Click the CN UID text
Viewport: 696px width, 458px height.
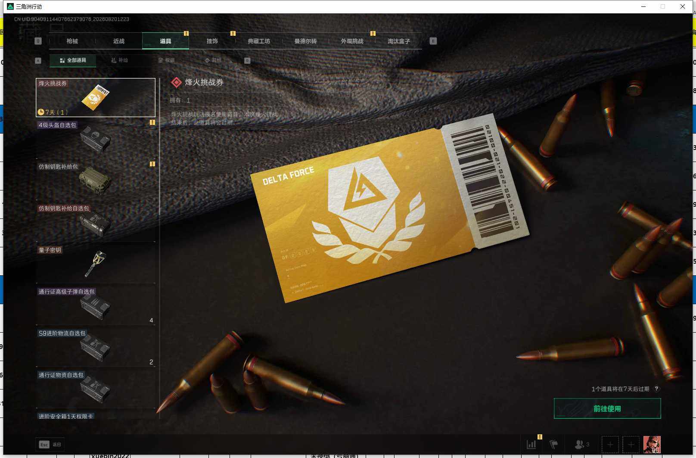71,19
